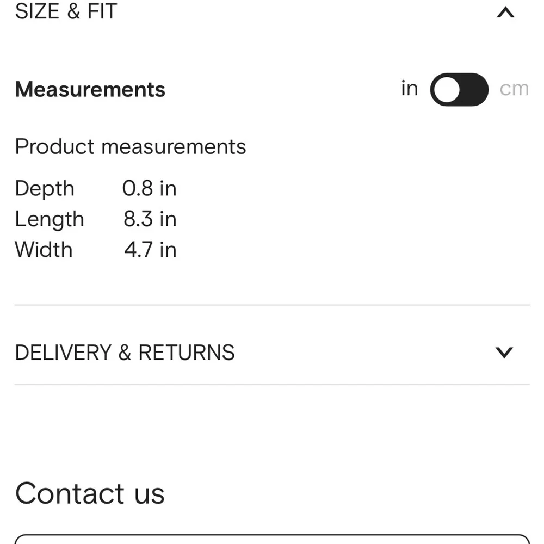Click the dark track of the unit switch

point(474,90)
